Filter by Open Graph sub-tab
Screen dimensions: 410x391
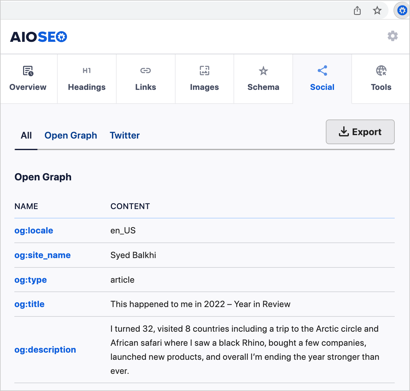71,135
